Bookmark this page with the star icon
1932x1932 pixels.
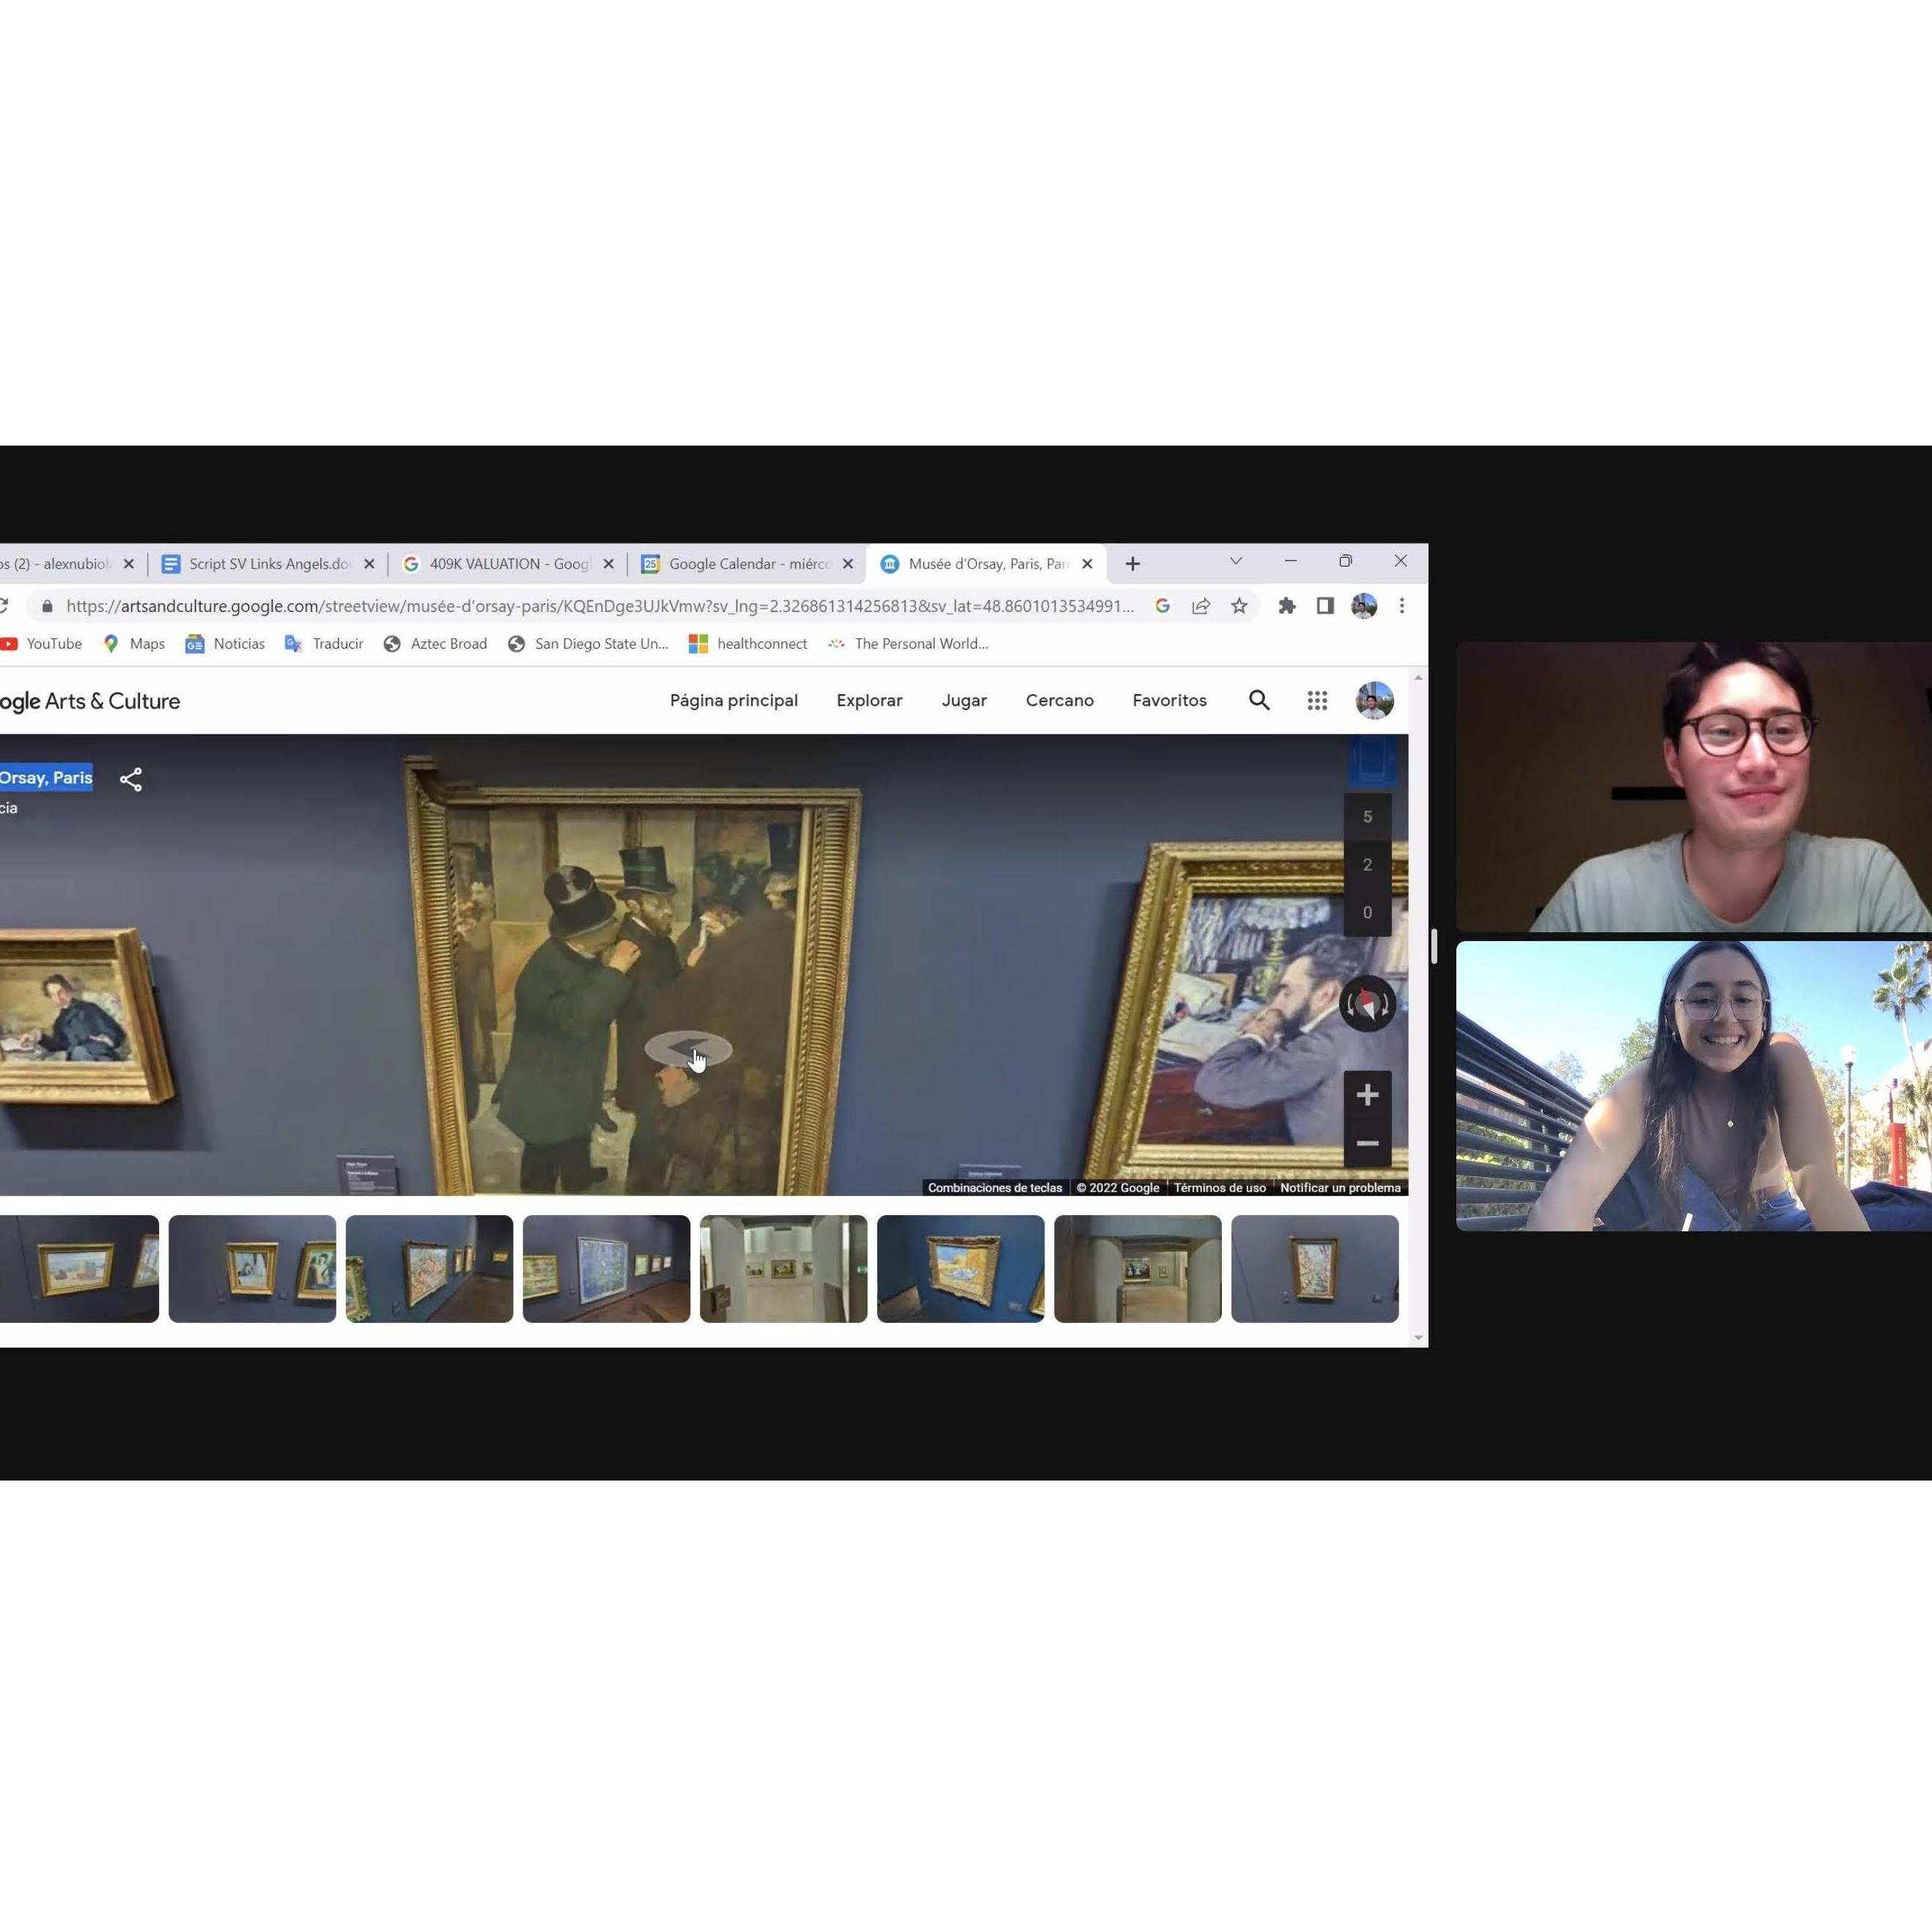coord(1239,606)
